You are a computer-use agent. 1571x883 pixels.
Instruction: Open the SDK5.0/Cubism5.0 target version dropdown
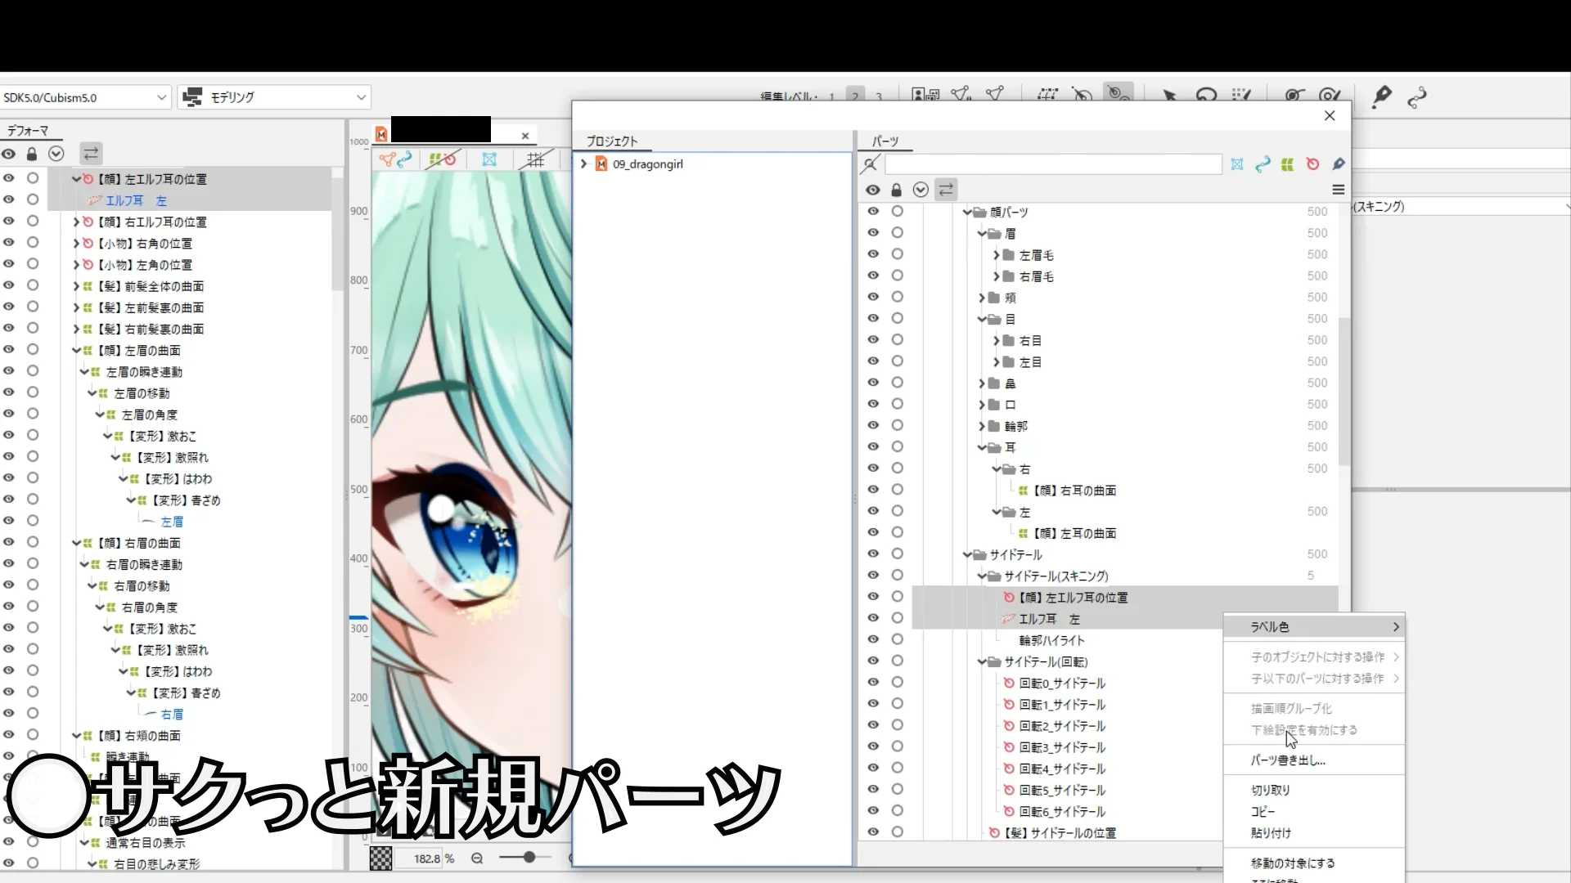[85, 97]
